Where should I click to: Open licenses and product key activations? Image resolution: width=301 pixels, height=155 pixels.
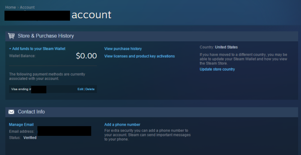pyautogui.click(x=139, y=56)
